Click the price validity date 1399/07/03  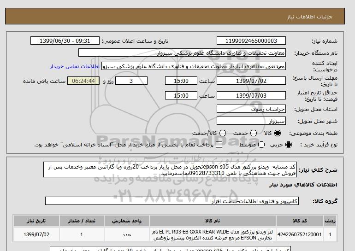(251, 96)
